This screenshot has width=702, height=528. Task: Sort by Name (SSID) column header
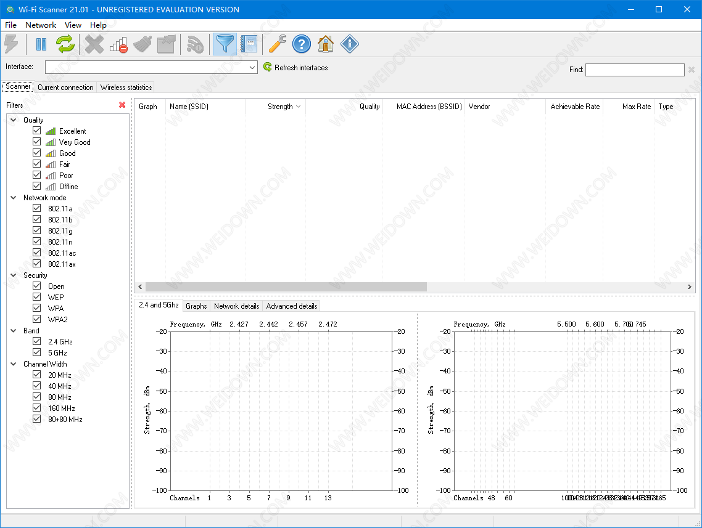click(205, 107)
